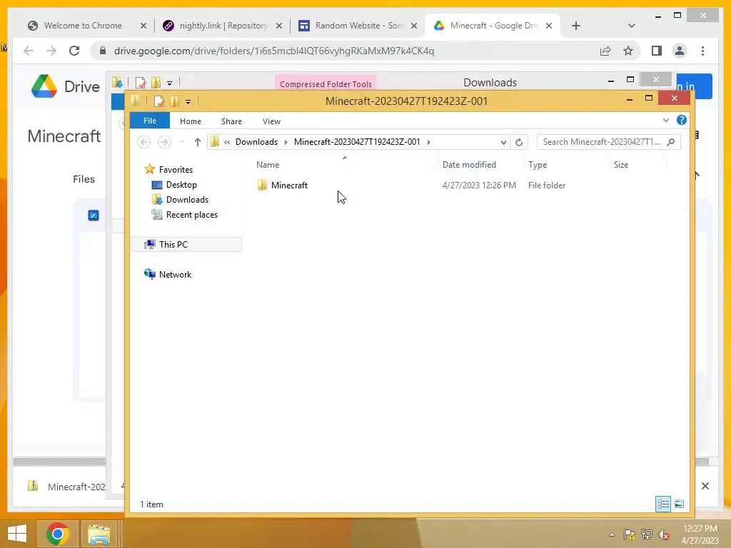Click the Back navigation arrow in Explorer
Viewport: 731px width, 548px height.
coord(144,142)
